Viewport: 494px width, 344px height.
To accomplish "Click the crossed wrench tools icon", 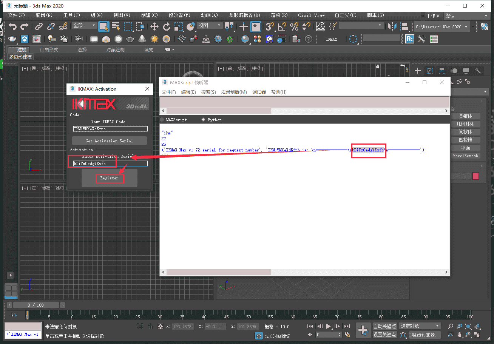I will tap(421, 39).
